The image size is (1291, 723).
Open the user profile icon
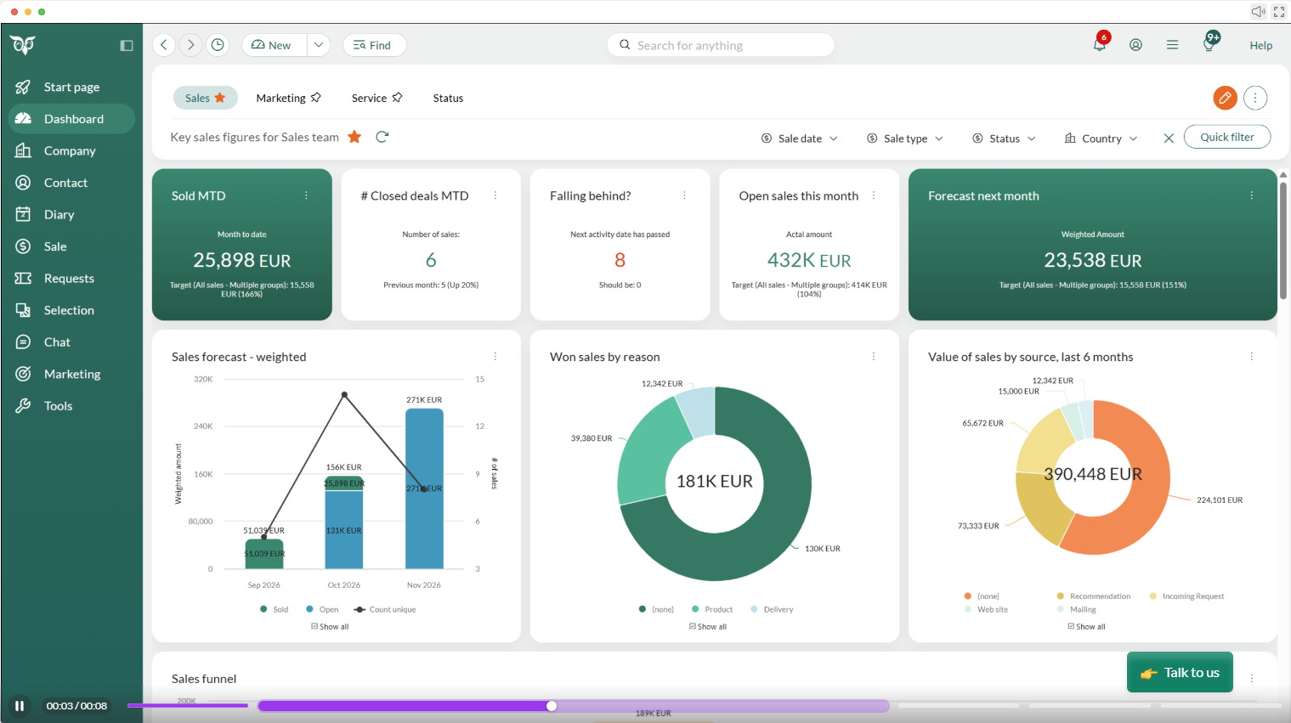[1135, 45]
